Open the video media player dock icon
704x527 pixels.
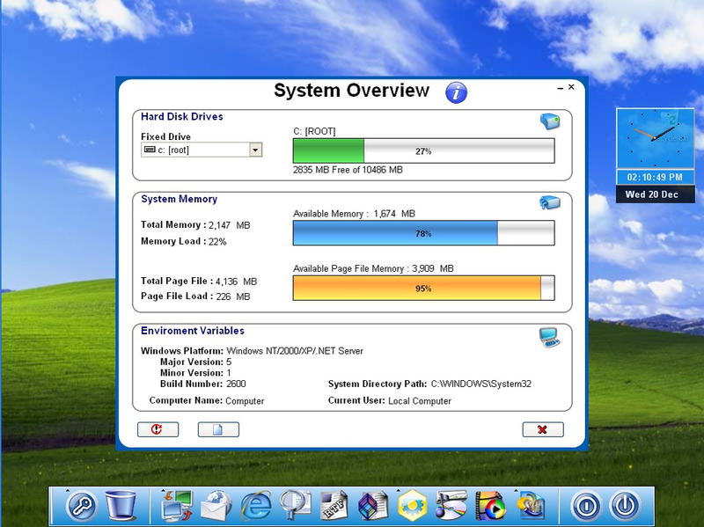tap(490, 506)
